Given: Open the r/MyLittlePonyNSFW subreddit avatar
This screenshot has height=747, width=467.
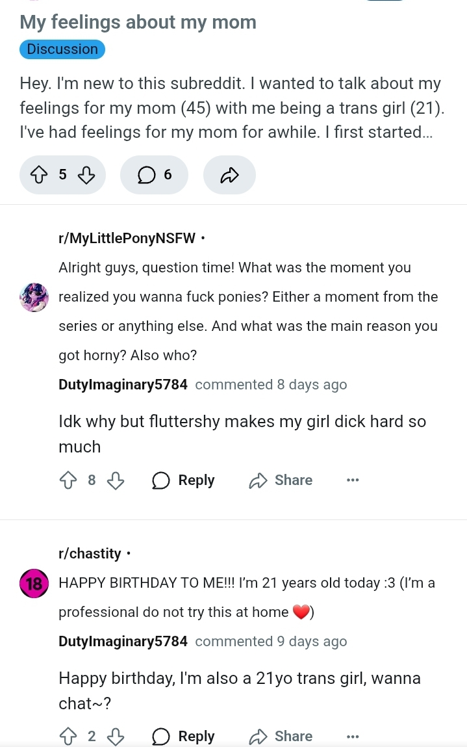Looking at the screenshot, I should click(x=34, y=297).
